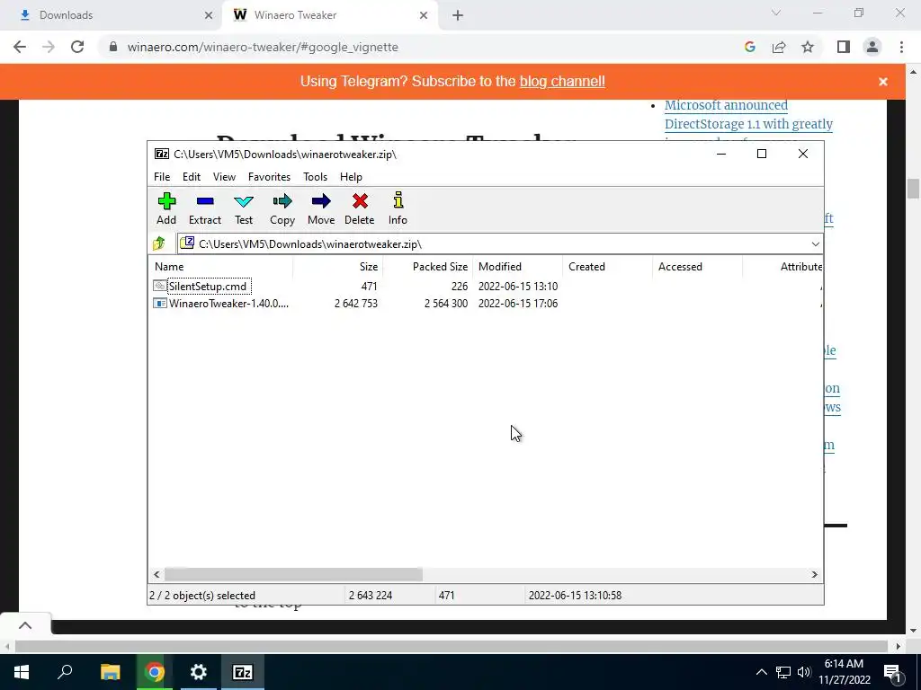Sort by Accessed column header

(697, 266)
